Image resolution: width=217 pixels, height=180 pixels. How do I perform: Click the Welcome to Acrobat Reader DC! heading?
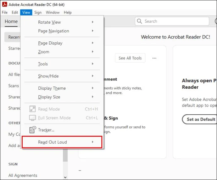coord(175,37)
